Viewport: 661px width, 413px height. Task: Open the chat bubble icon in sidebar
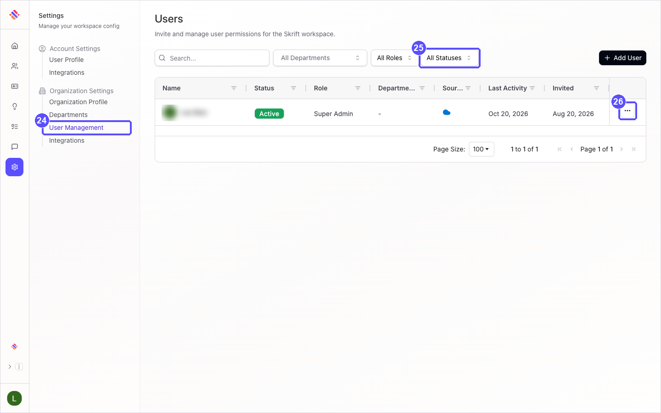pos(15,147)
